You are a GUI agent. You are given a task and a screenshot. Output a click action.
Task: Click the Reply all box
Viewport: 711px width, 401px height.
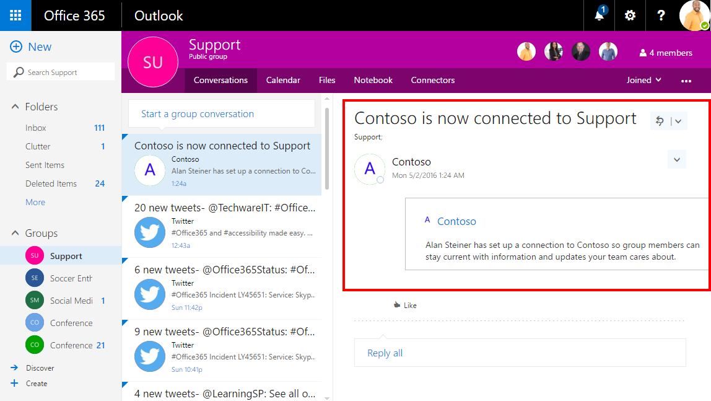pos(520,353)
